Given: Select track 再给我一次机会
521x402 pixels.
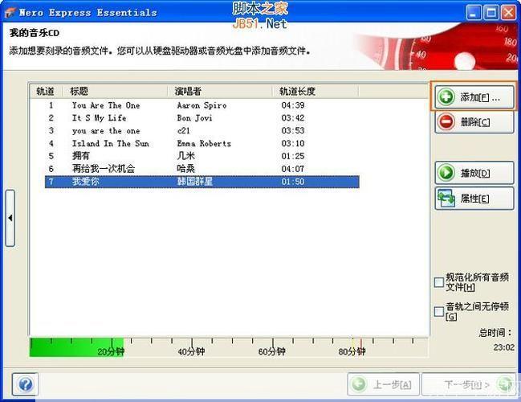Looking at the screenshot, I should [x=202, y=169].
